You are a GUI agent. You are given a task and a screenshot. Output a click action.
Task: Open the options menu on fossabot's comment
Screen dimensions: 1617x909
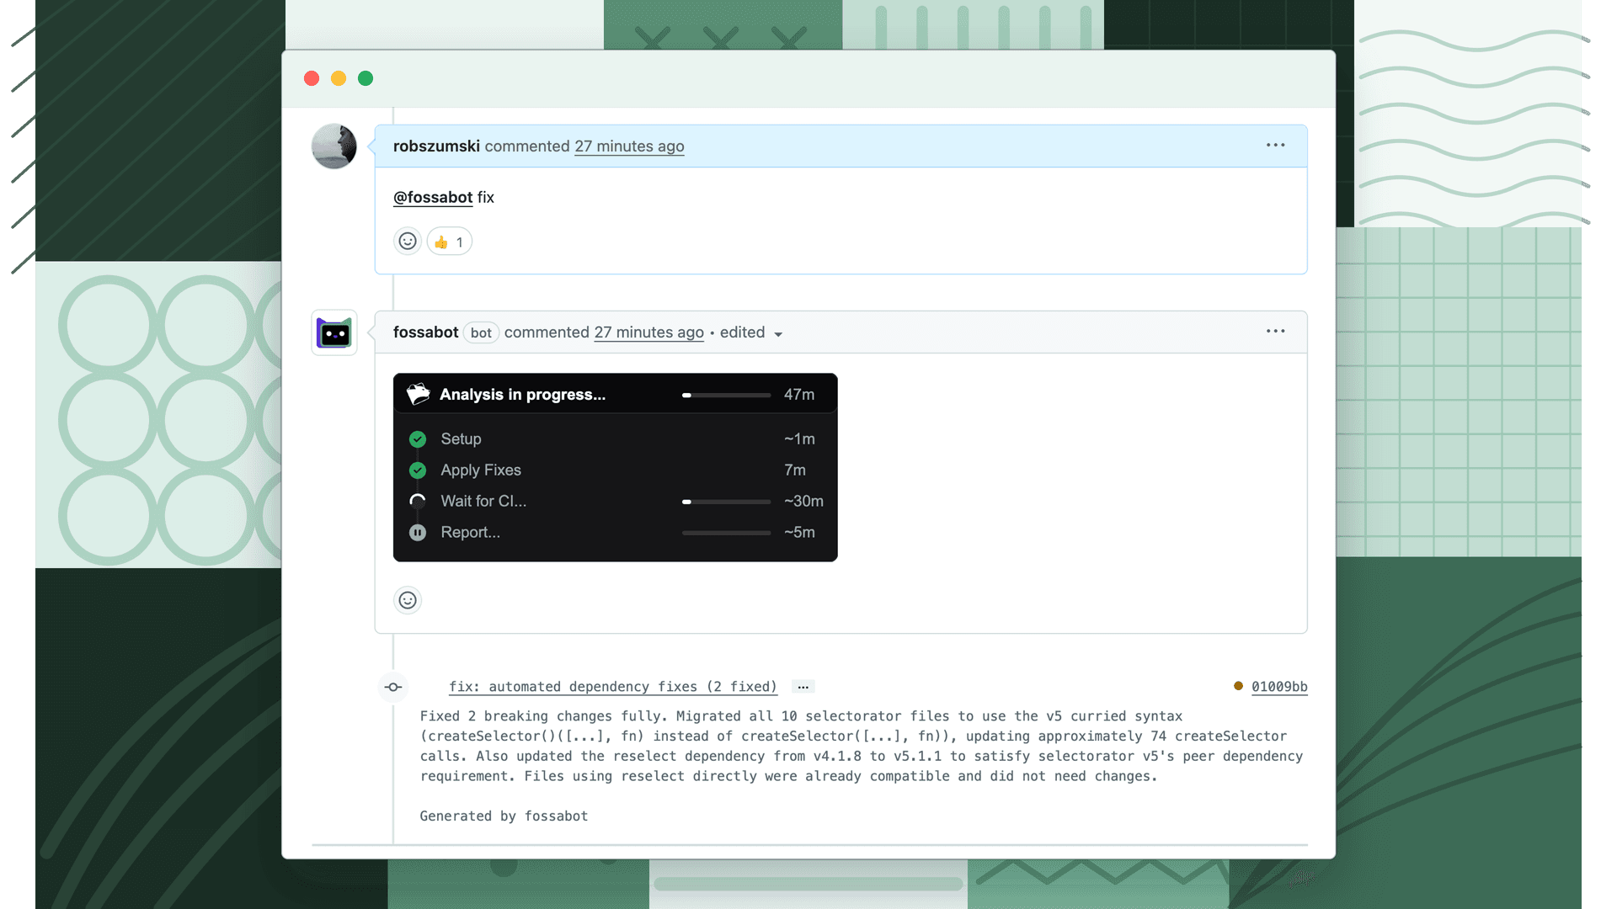coord(1276,332)
